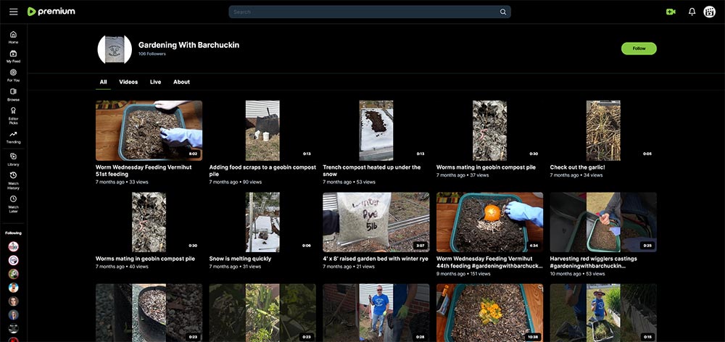Open Adding food scraps to geobin title

[x=262, y=170]
